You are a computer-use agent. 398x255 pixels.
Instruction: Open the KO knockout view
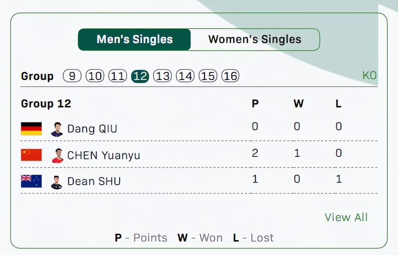pos(369,75)
